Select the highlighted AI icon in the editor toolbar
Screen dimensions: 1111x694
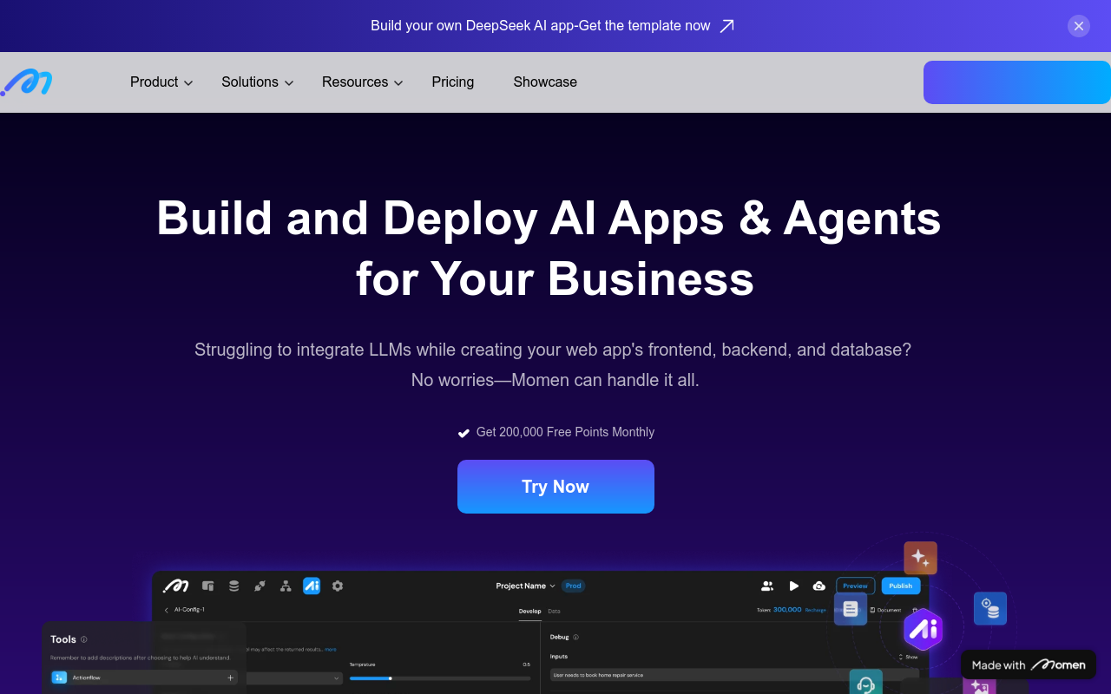pos(312,586)
